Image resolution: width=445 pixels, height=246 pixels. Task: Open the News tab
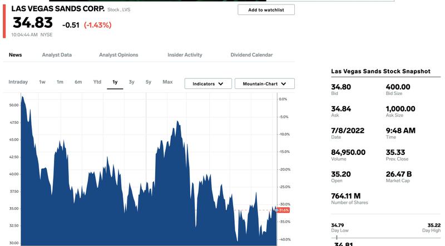pyautogui.click(x=16, y=55)
